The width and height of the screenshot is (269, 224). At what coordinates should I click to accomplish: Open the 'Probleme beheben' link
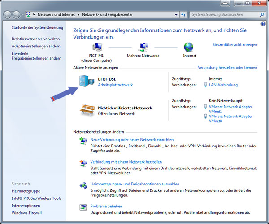pos(106,206)
